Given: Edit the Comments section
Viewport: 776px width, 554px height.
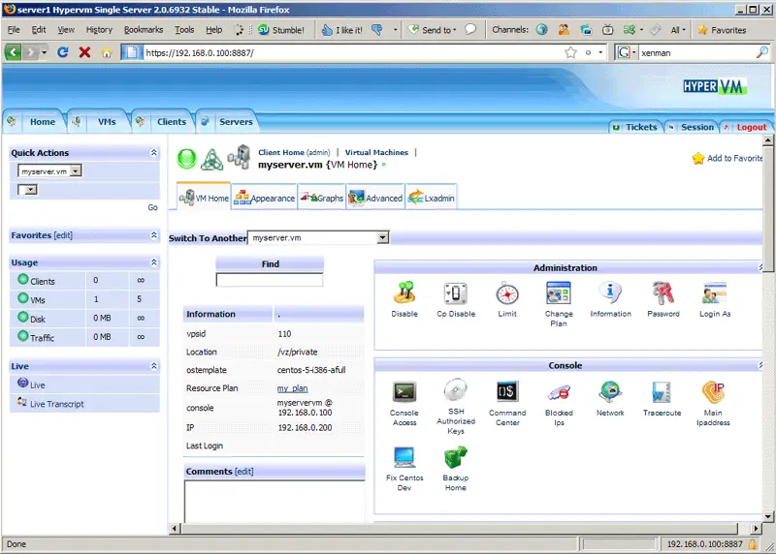Looking at the screenshot, I should pyautogui.click(x=244, y=472).
